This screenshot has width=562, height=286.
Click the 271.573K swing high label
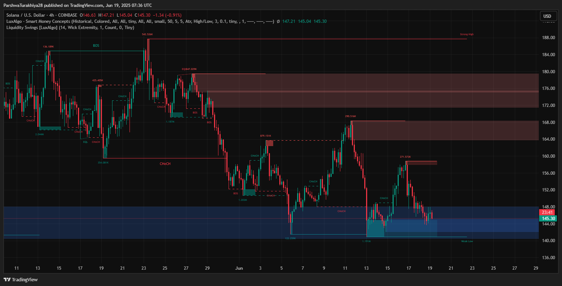[x=405, y=157]
